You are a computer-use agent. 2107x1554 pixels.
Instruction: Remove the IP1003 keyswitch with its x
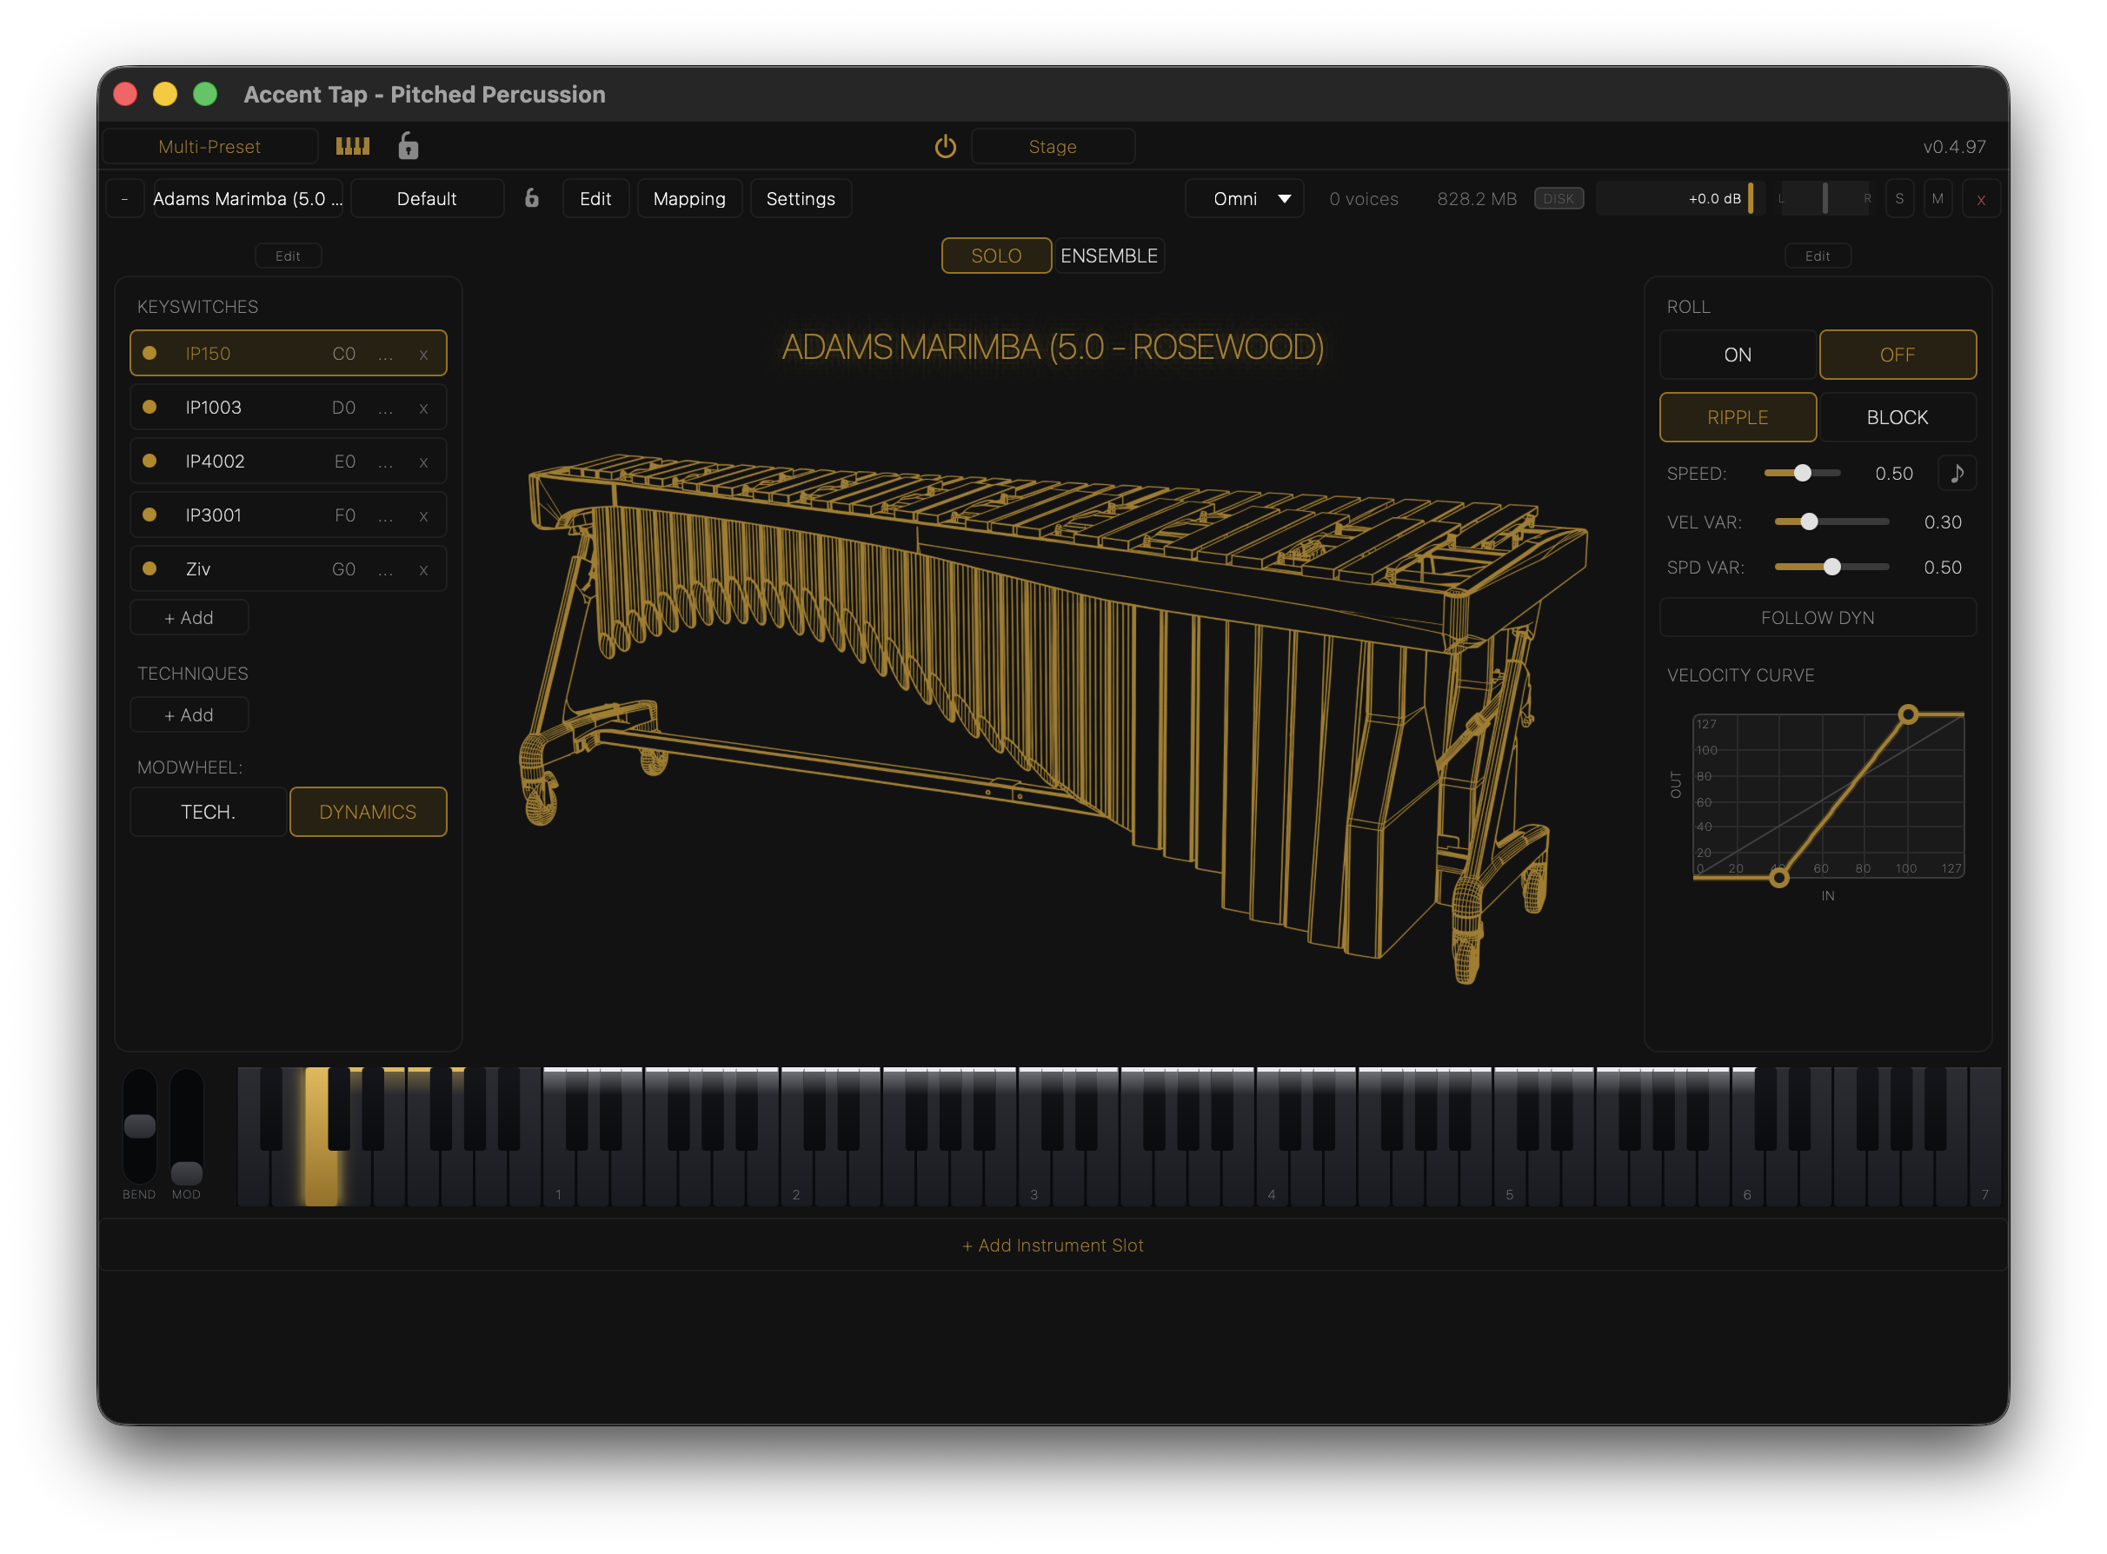tap(423, 408)
